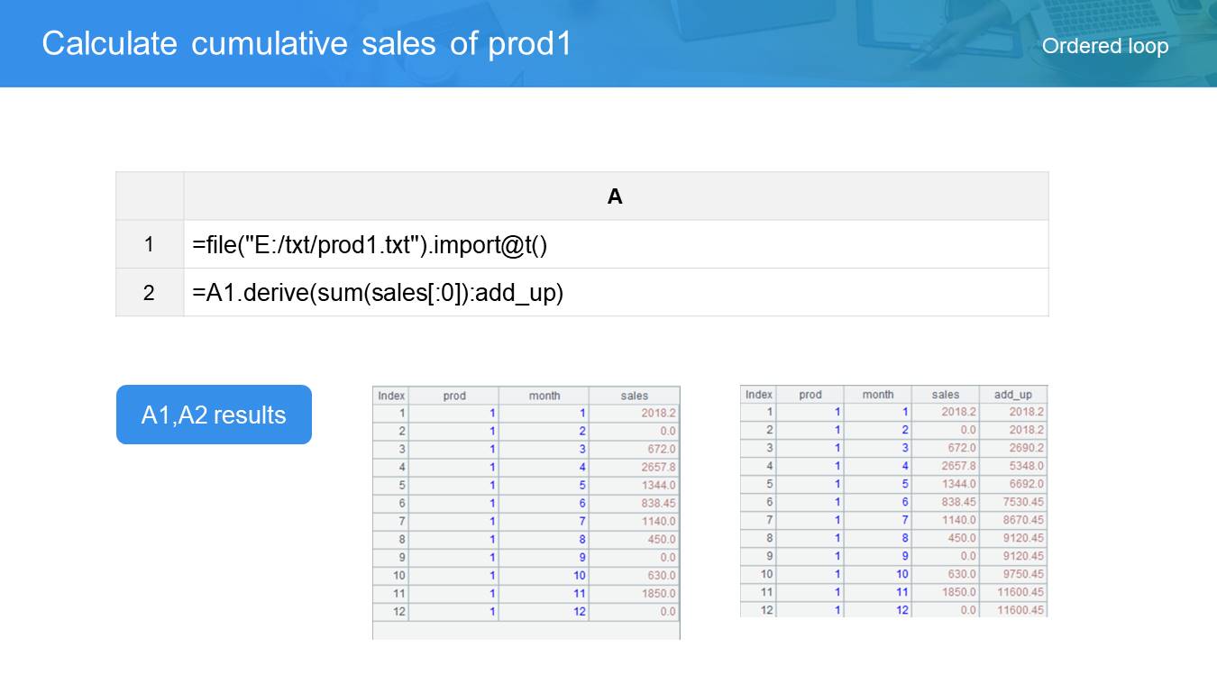Select the 5348.0 add_up cell
The width and height of the screenshot is (1217, 684).
click(1013, 466)
